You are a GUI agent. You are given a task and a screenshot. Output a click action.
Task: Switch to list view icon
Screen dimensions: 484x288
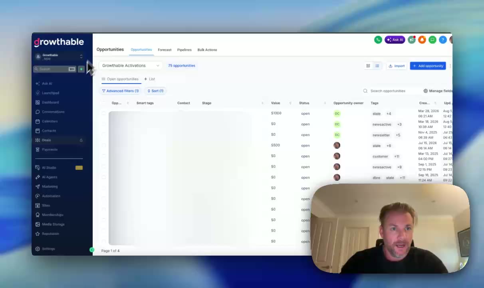377,66
